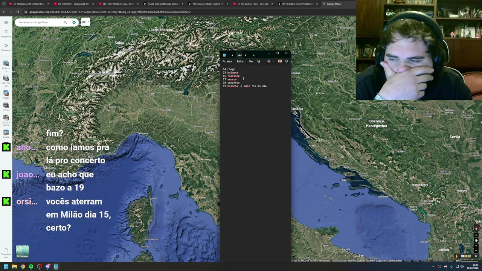Open the Ver menu in Notepad
Image resolution: width=482 pixels, height=271 pixels.
coord(251,61)
